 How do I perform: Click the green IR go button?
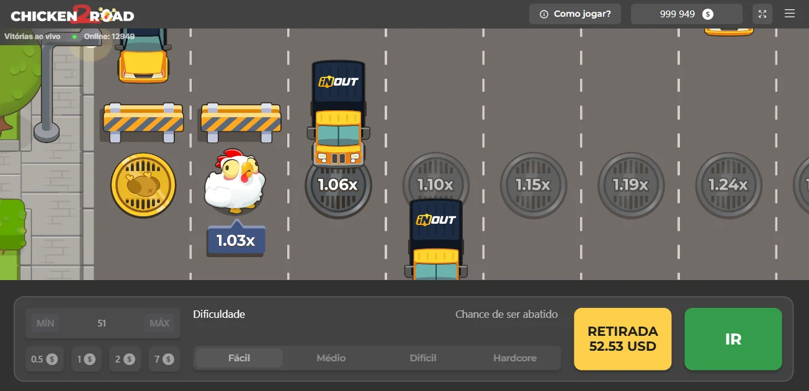click(733, 339)
